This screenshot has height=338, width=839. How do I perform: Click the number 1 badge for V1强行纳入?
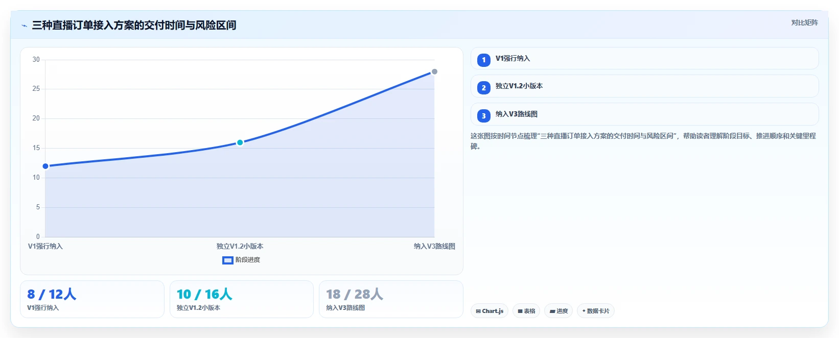click(484, 60)
